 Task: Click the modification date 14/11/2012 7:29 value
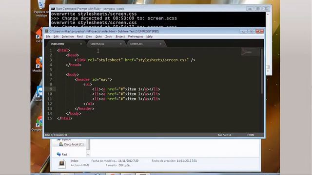pyautogui.click(x=128, y=161)
